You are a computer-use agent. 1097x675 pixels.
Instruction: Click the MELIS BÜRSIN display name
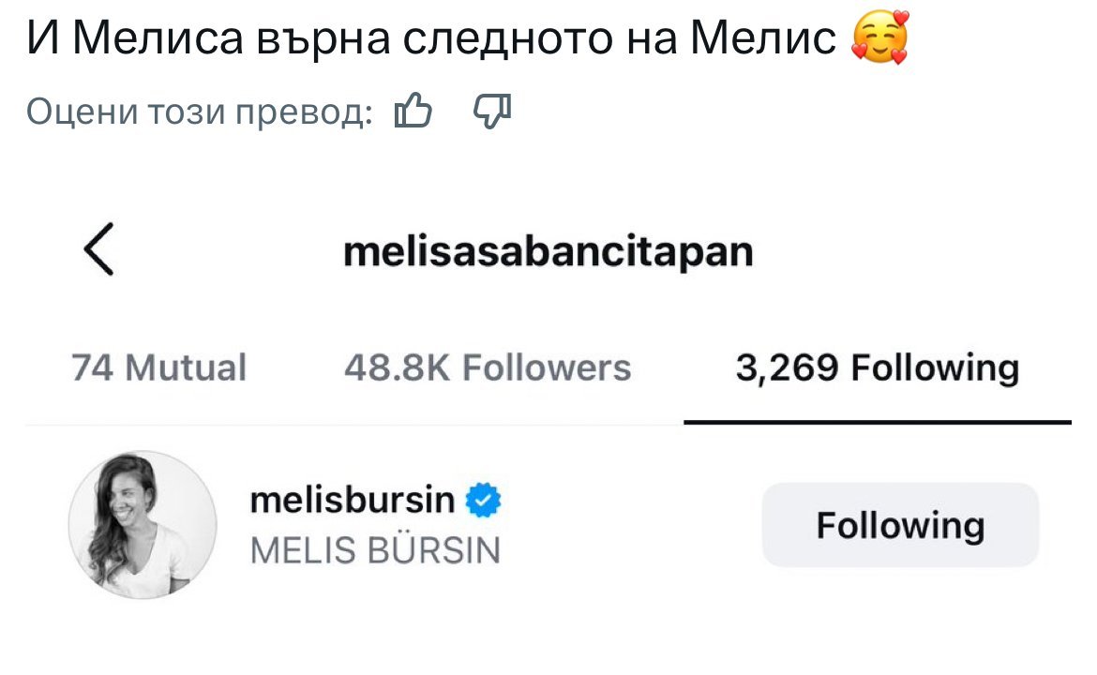point(375,550)
